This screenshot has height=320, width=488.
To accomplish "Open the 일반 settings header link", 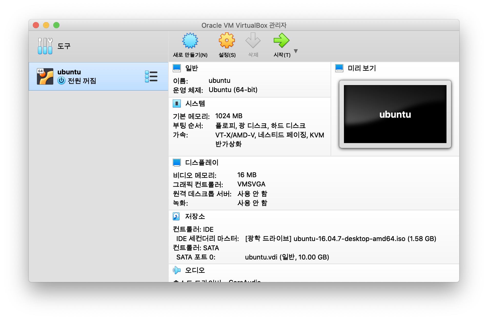I will (x=192, y=68).
